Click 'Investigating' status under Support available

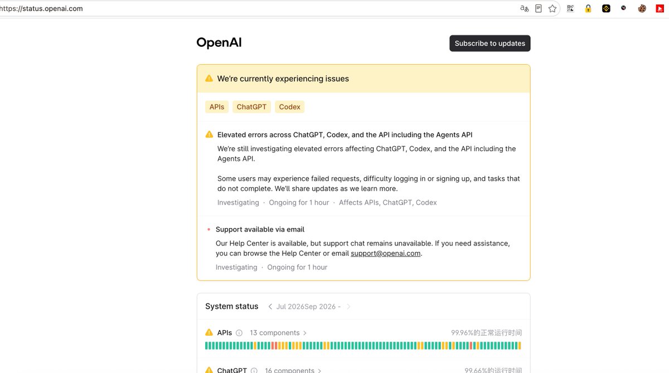pos(236,267)
